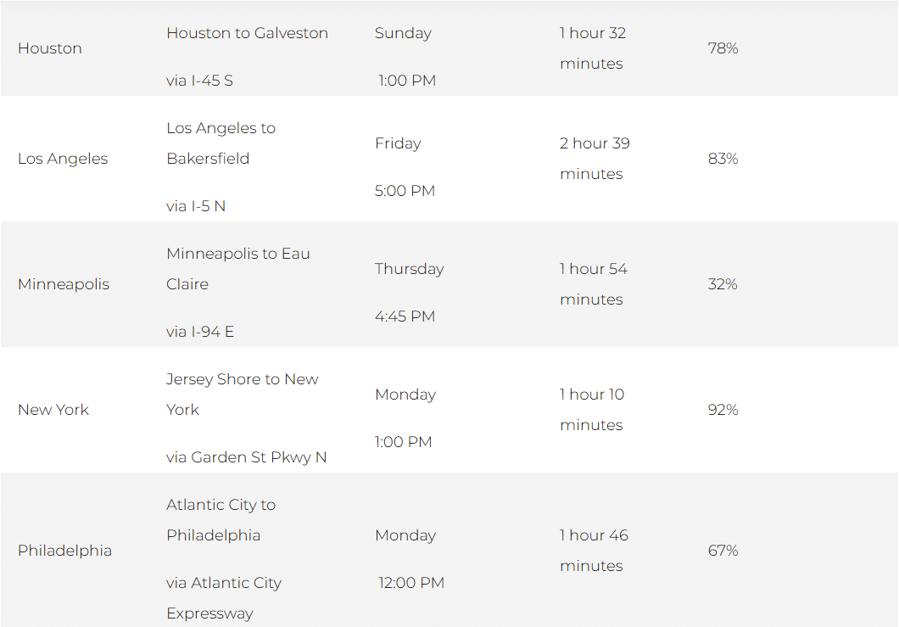Click the 67% percentage value

pyautogui.click(x=723, y=551)
